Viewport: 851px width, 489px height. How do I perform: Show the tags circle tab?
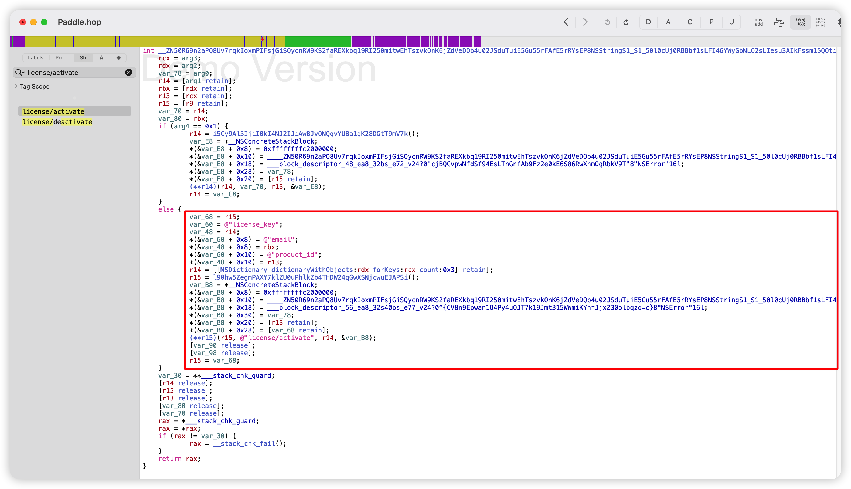pyautogui.click(x=118, y=58)
